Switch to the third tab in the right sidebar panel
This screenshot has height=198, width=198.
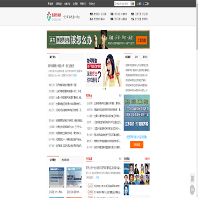pos(145,57)
